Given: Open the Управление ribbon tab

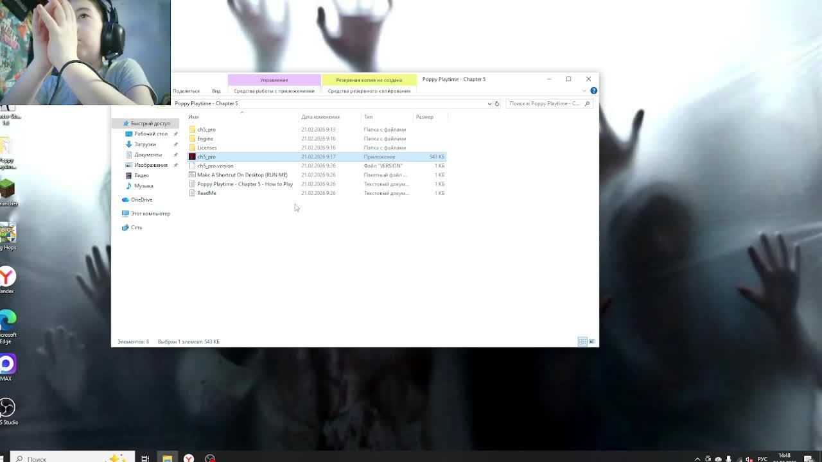Looking at the screenshot, I should [x=274, y=80].
